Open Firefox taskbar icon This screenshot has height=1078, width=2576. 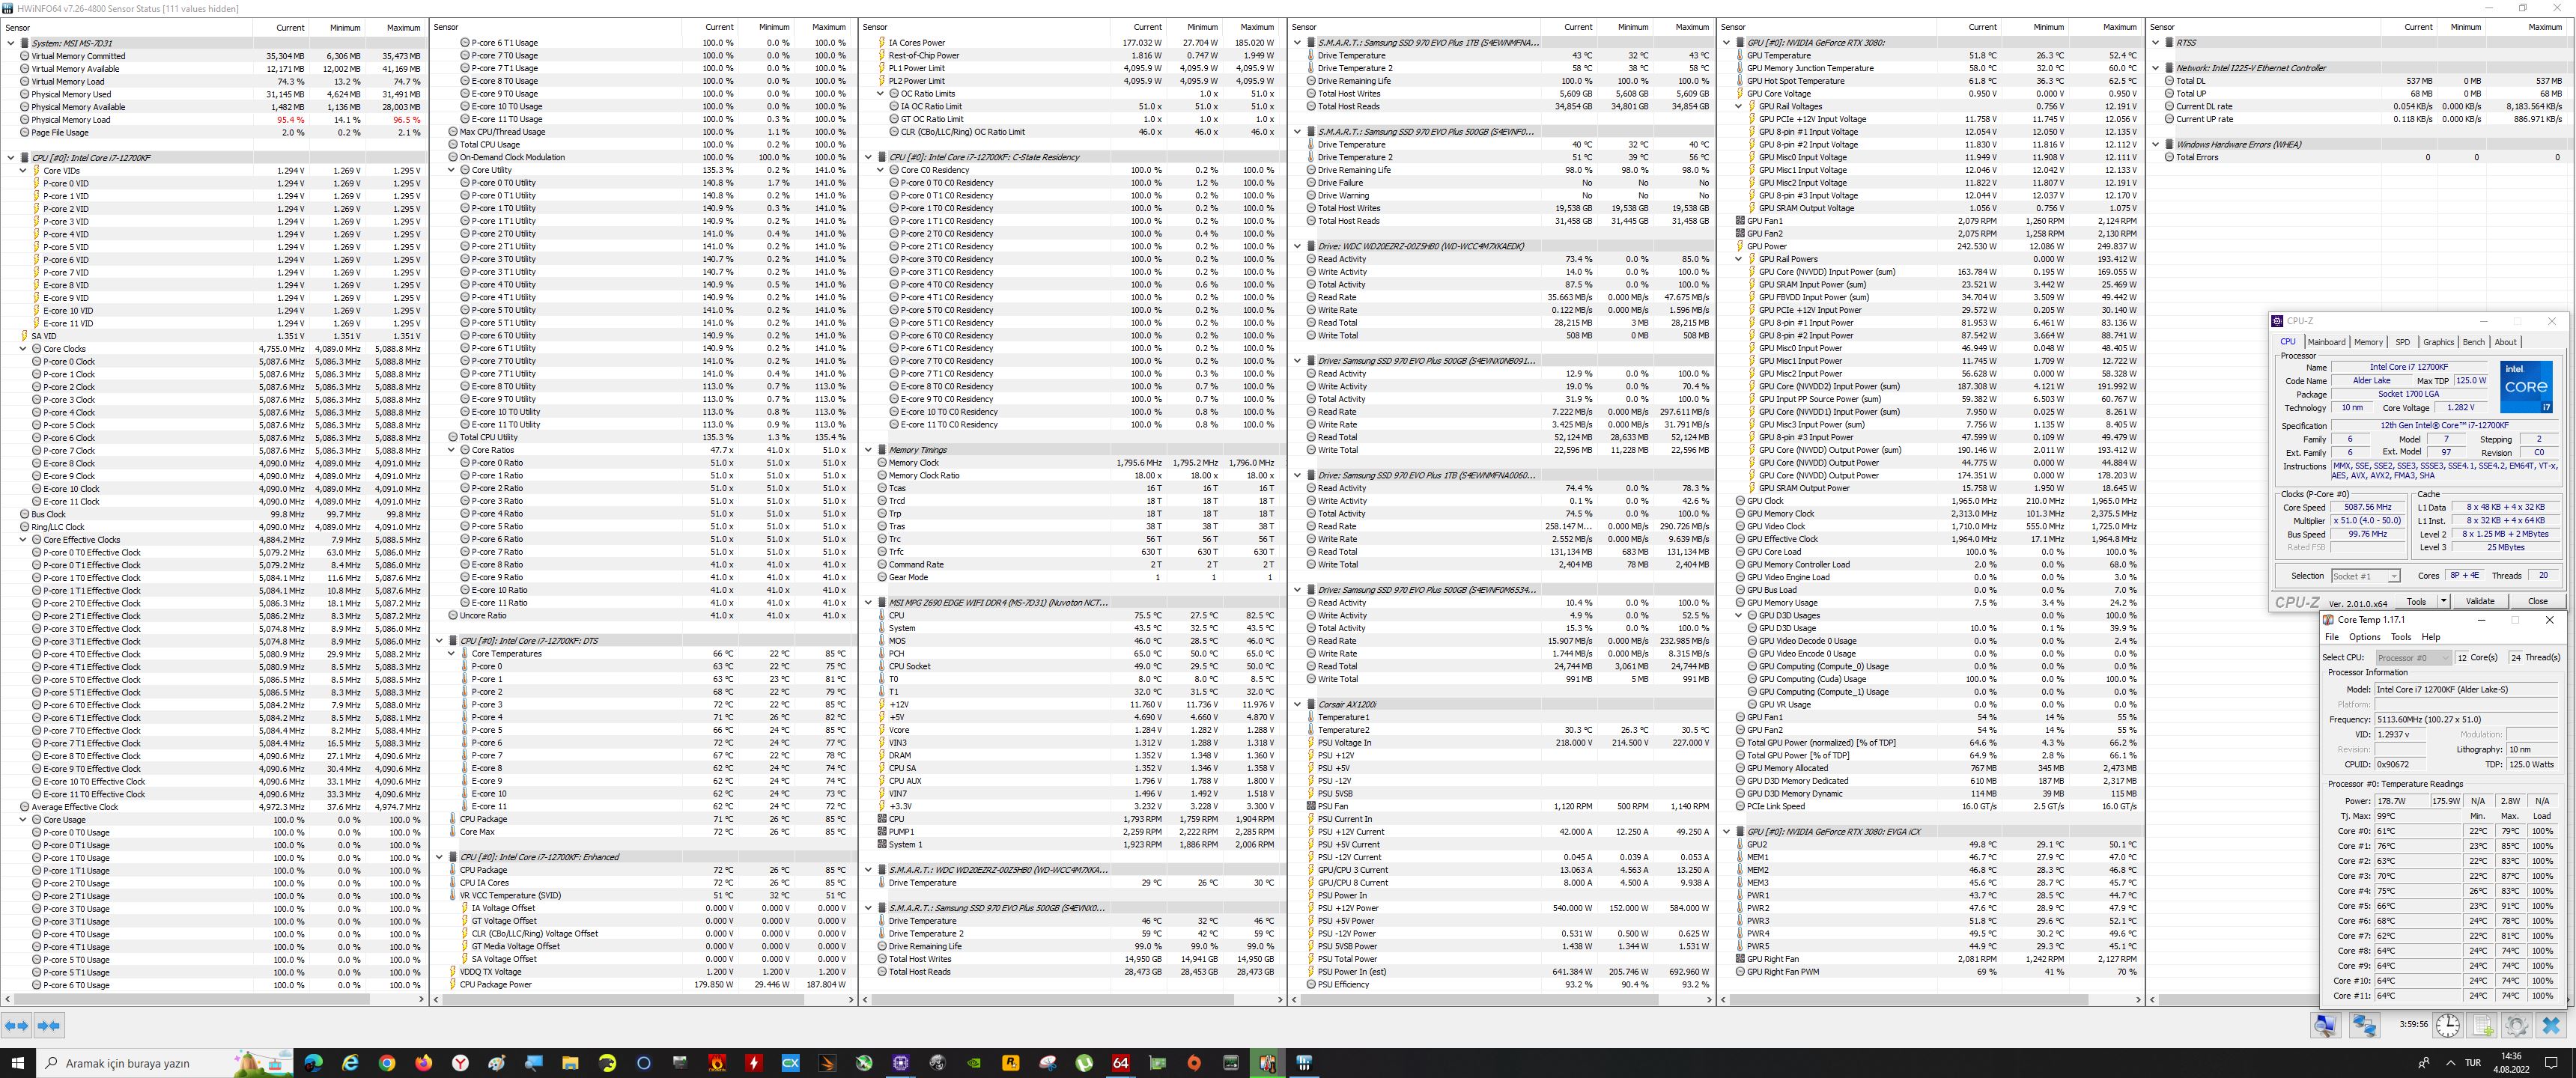[x=424, y=1063]
